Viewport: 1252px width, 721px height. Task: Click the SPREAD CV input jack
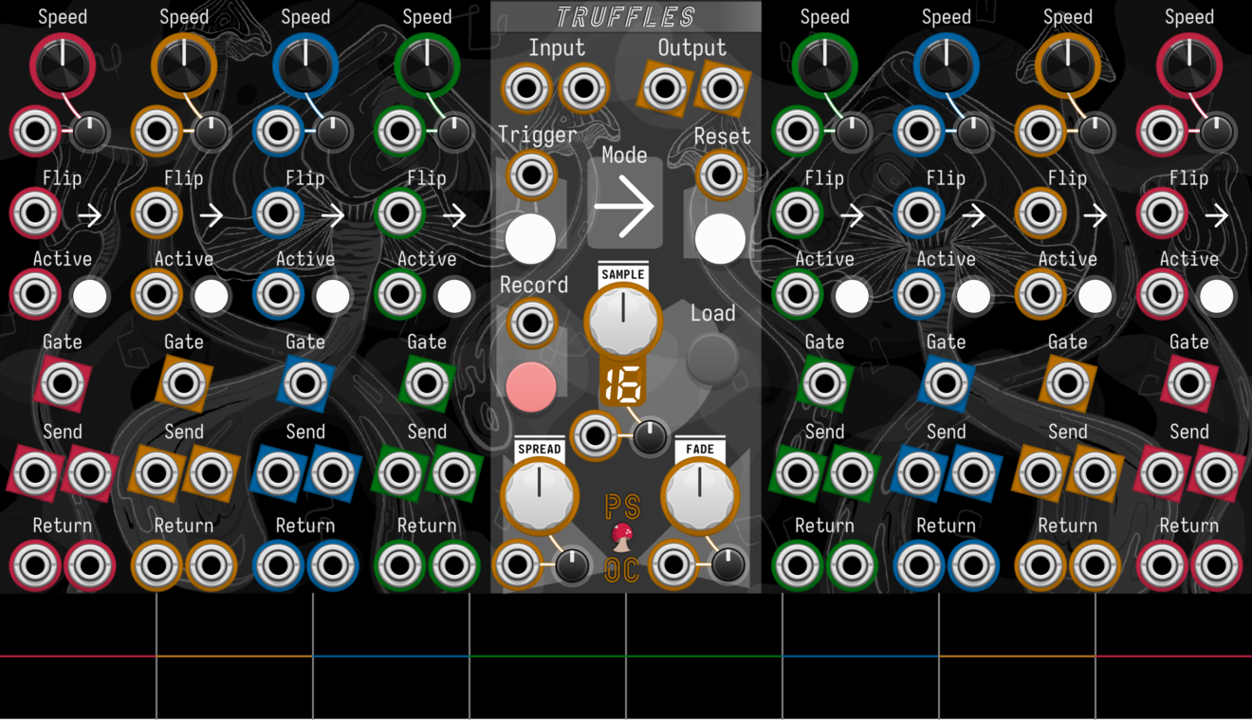(517, 565)
